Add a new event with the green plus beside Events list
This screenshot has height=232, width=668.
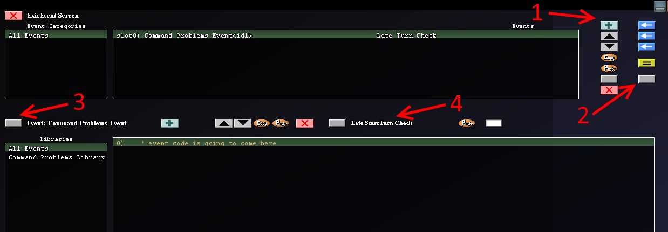pos(609,25)
